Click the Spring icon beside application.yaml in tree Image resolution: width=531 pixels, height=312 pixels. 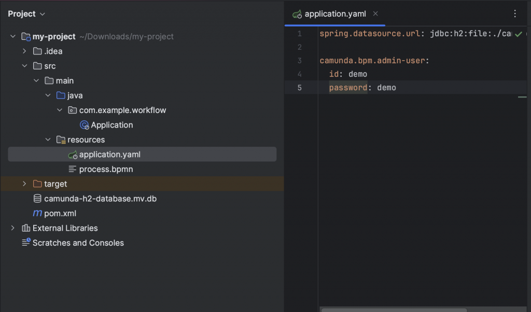point(73,154)
